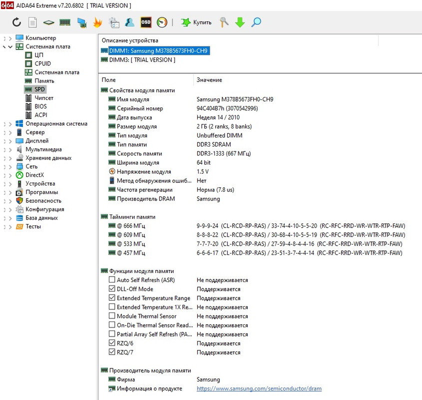
Task: Select DIMM1 Samsung M378B5673FH0-CH9 device
Action: coord(159,50)
